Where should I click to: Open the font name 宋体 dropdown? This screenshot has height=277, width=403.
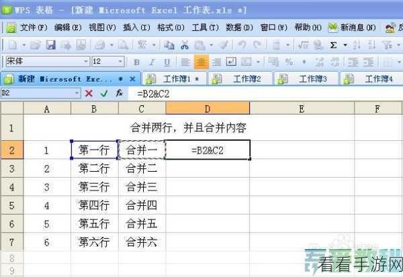pos(85,62)
